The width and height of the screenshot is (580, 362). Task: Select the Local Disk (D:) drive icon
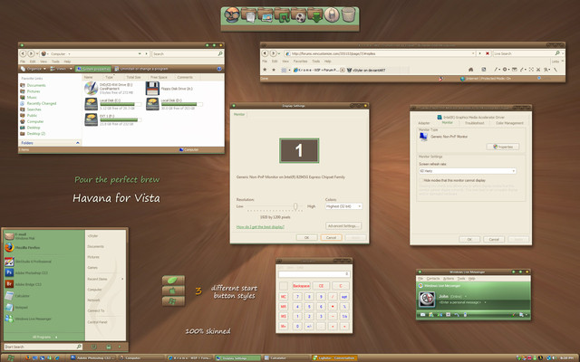(x=152, y=104)
